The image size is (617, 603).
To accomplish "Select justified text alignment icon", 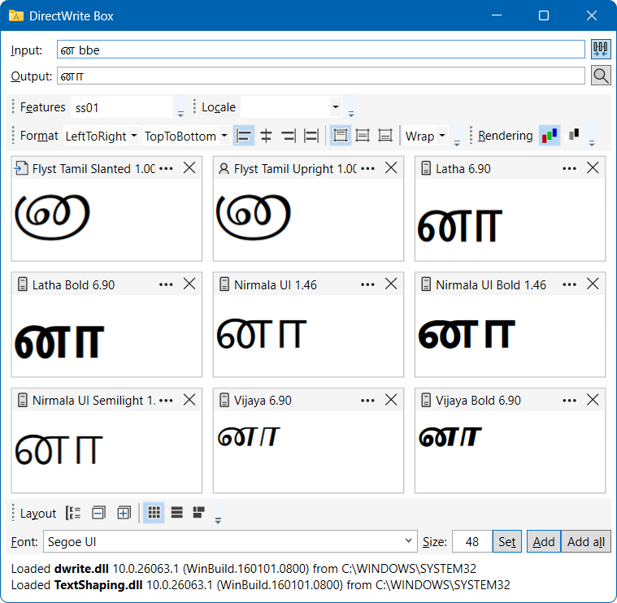I will tap(311, 136).
